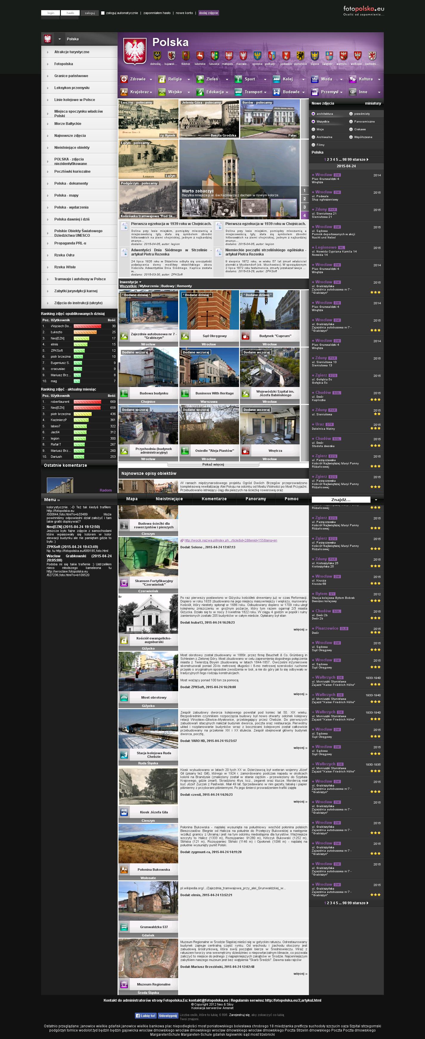The image size is (425, 1039).
Task: Click the Facebook 'Lubię to!' button
Action: (145, 1016)
